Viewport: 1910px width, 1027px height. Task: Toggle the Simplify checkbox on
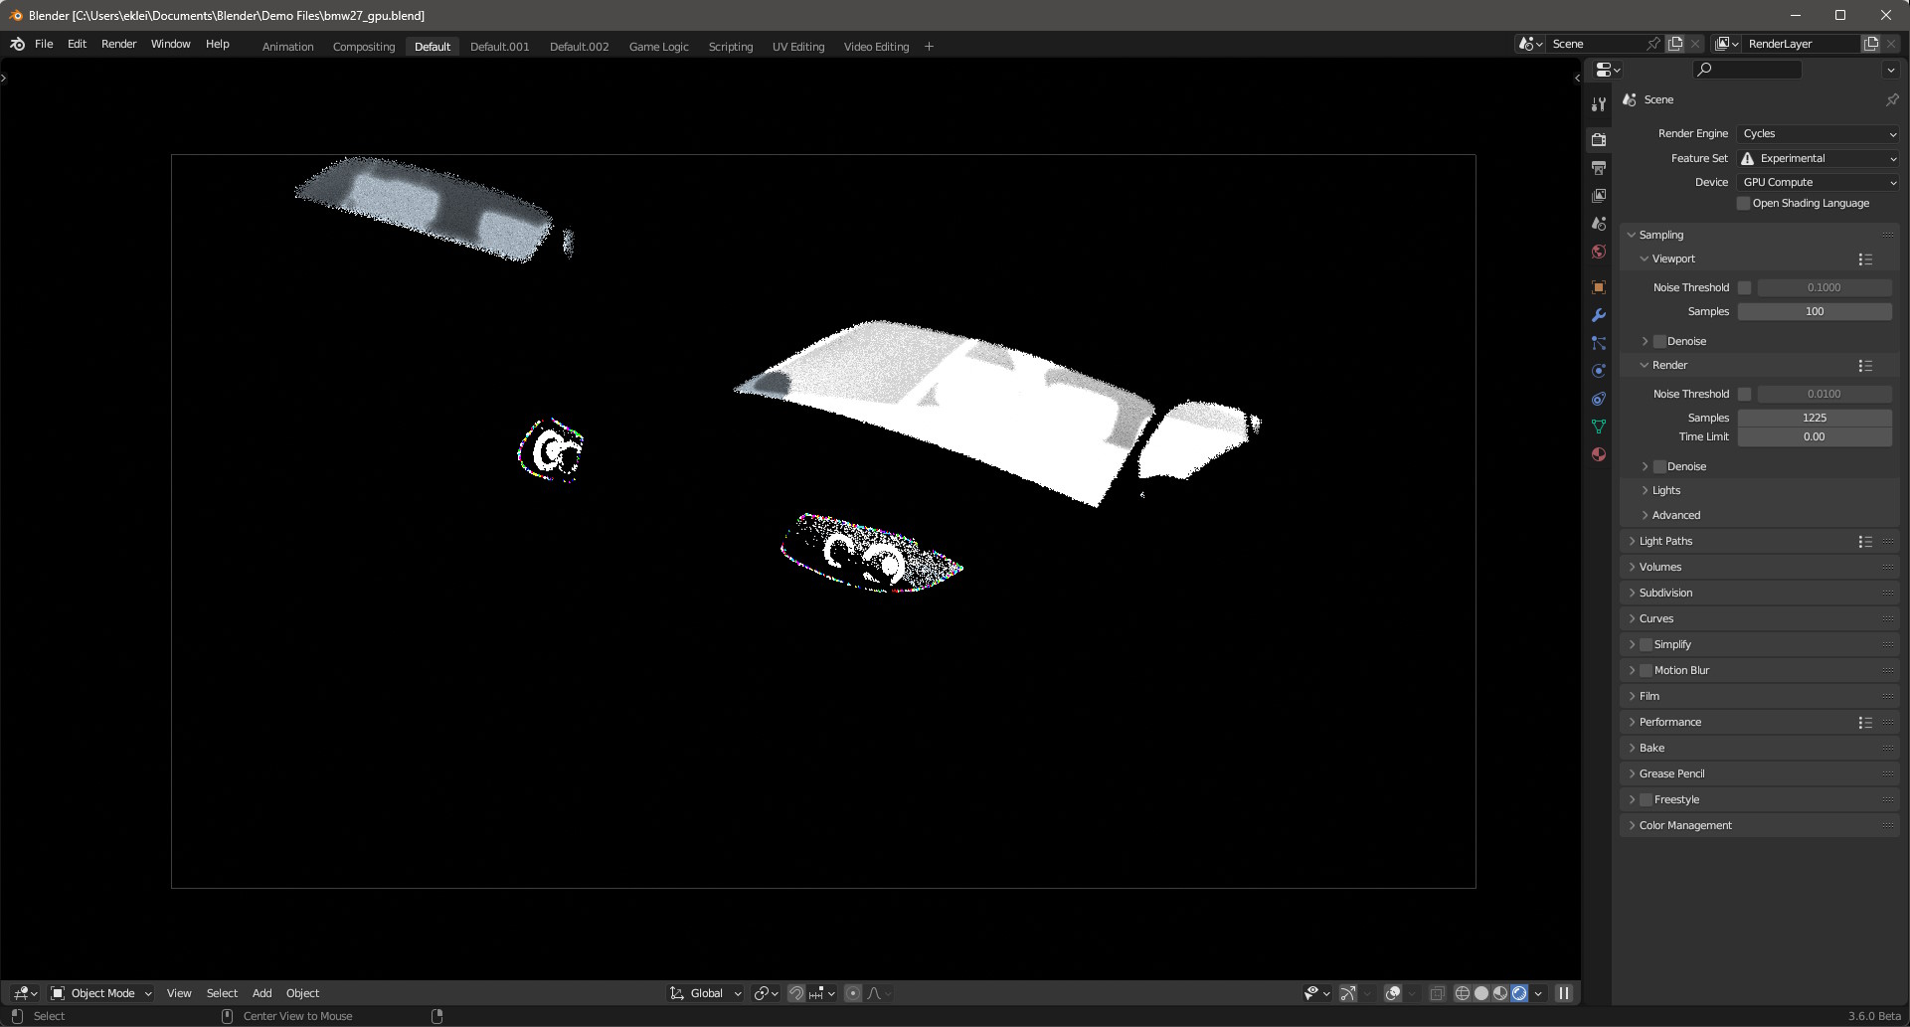coord(1646,644)
